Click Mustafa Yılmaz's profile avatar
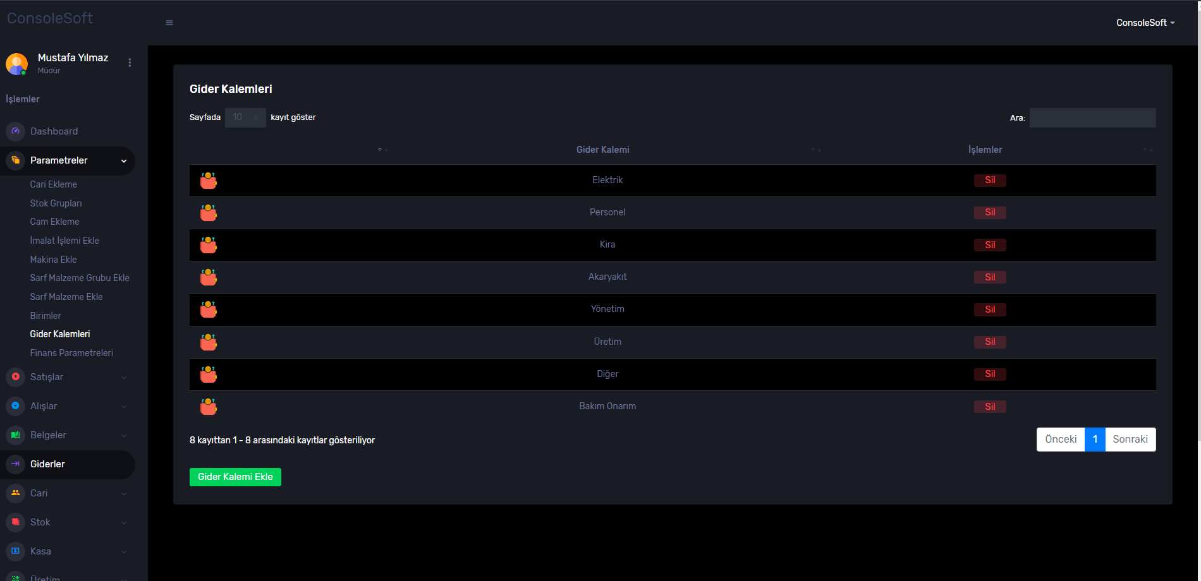The image size is (1201, 581). (17, 64)
